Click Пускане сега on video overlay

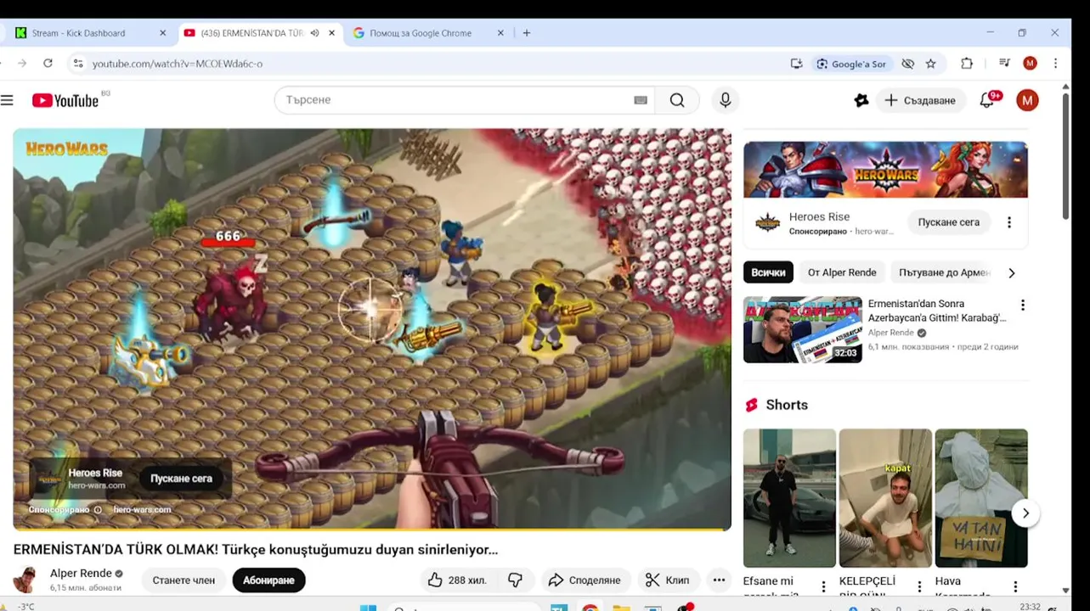tap(182, 479)
